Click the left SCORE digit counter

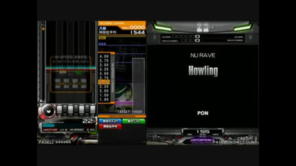(186, 37)
